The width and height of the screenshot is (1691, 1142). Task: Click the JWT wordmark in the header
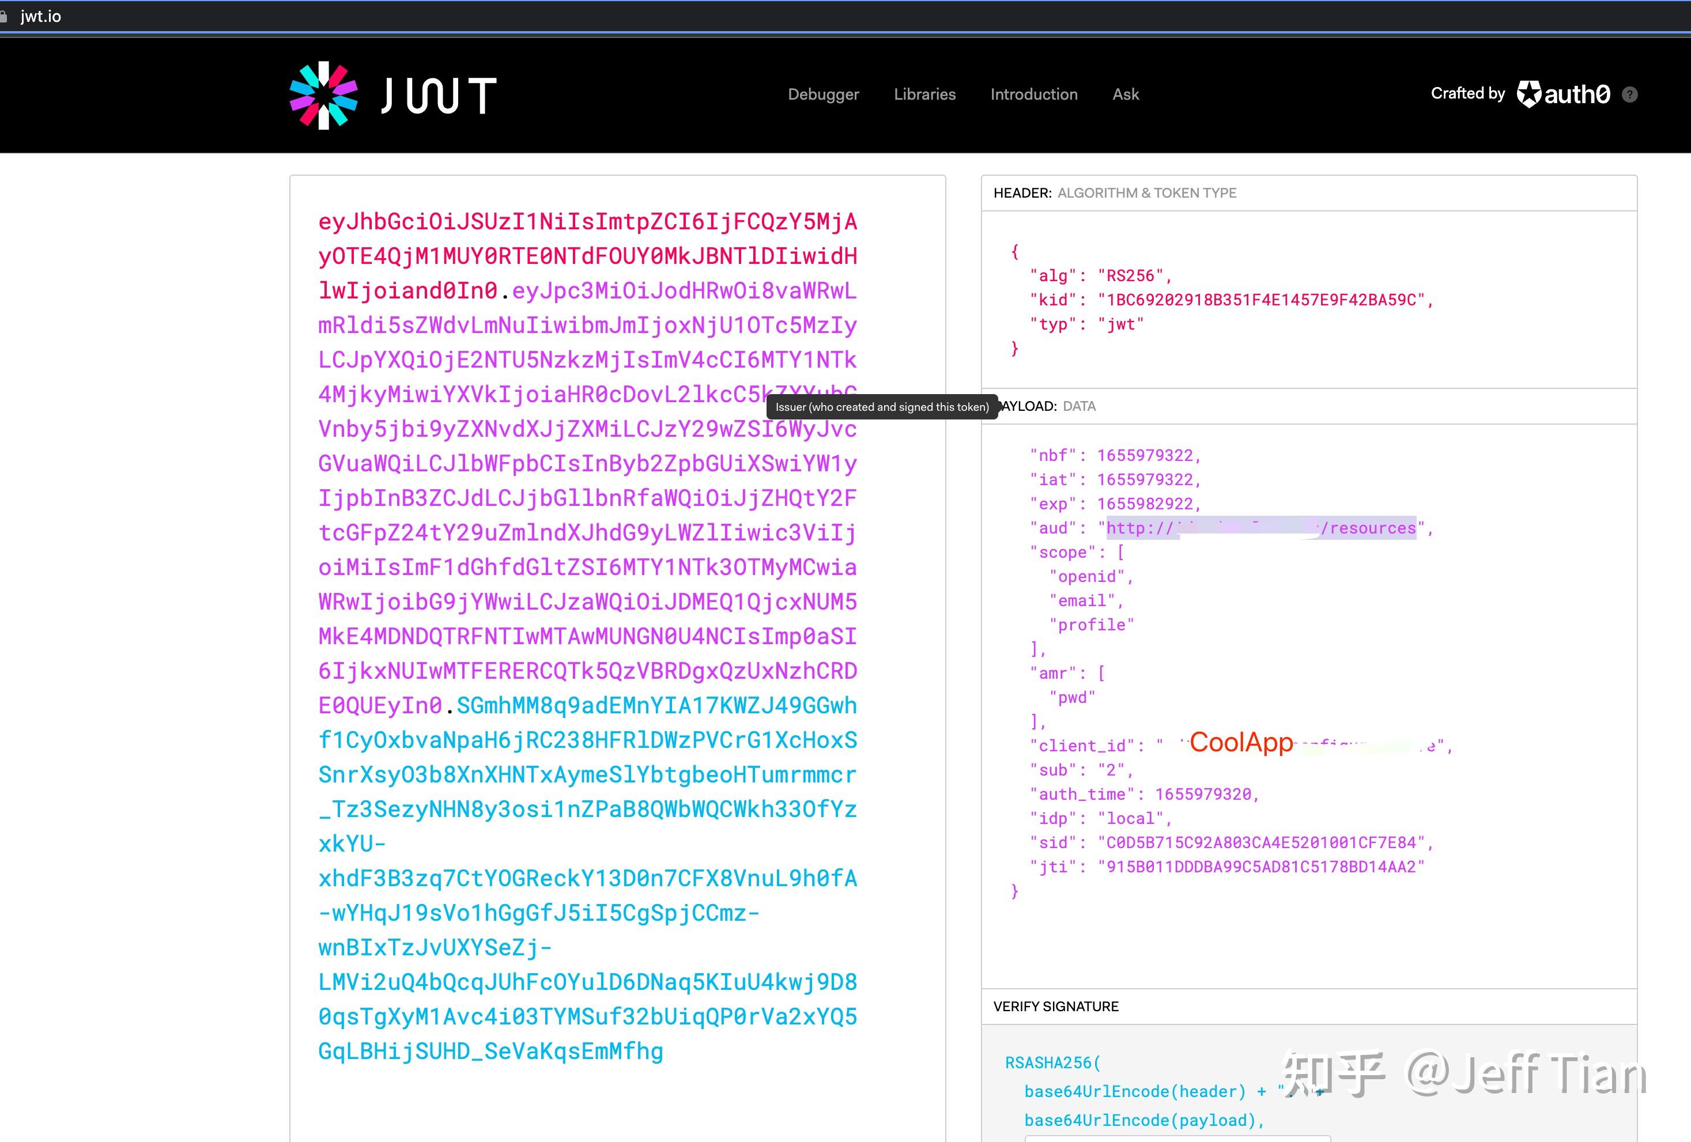pos(439,96)
